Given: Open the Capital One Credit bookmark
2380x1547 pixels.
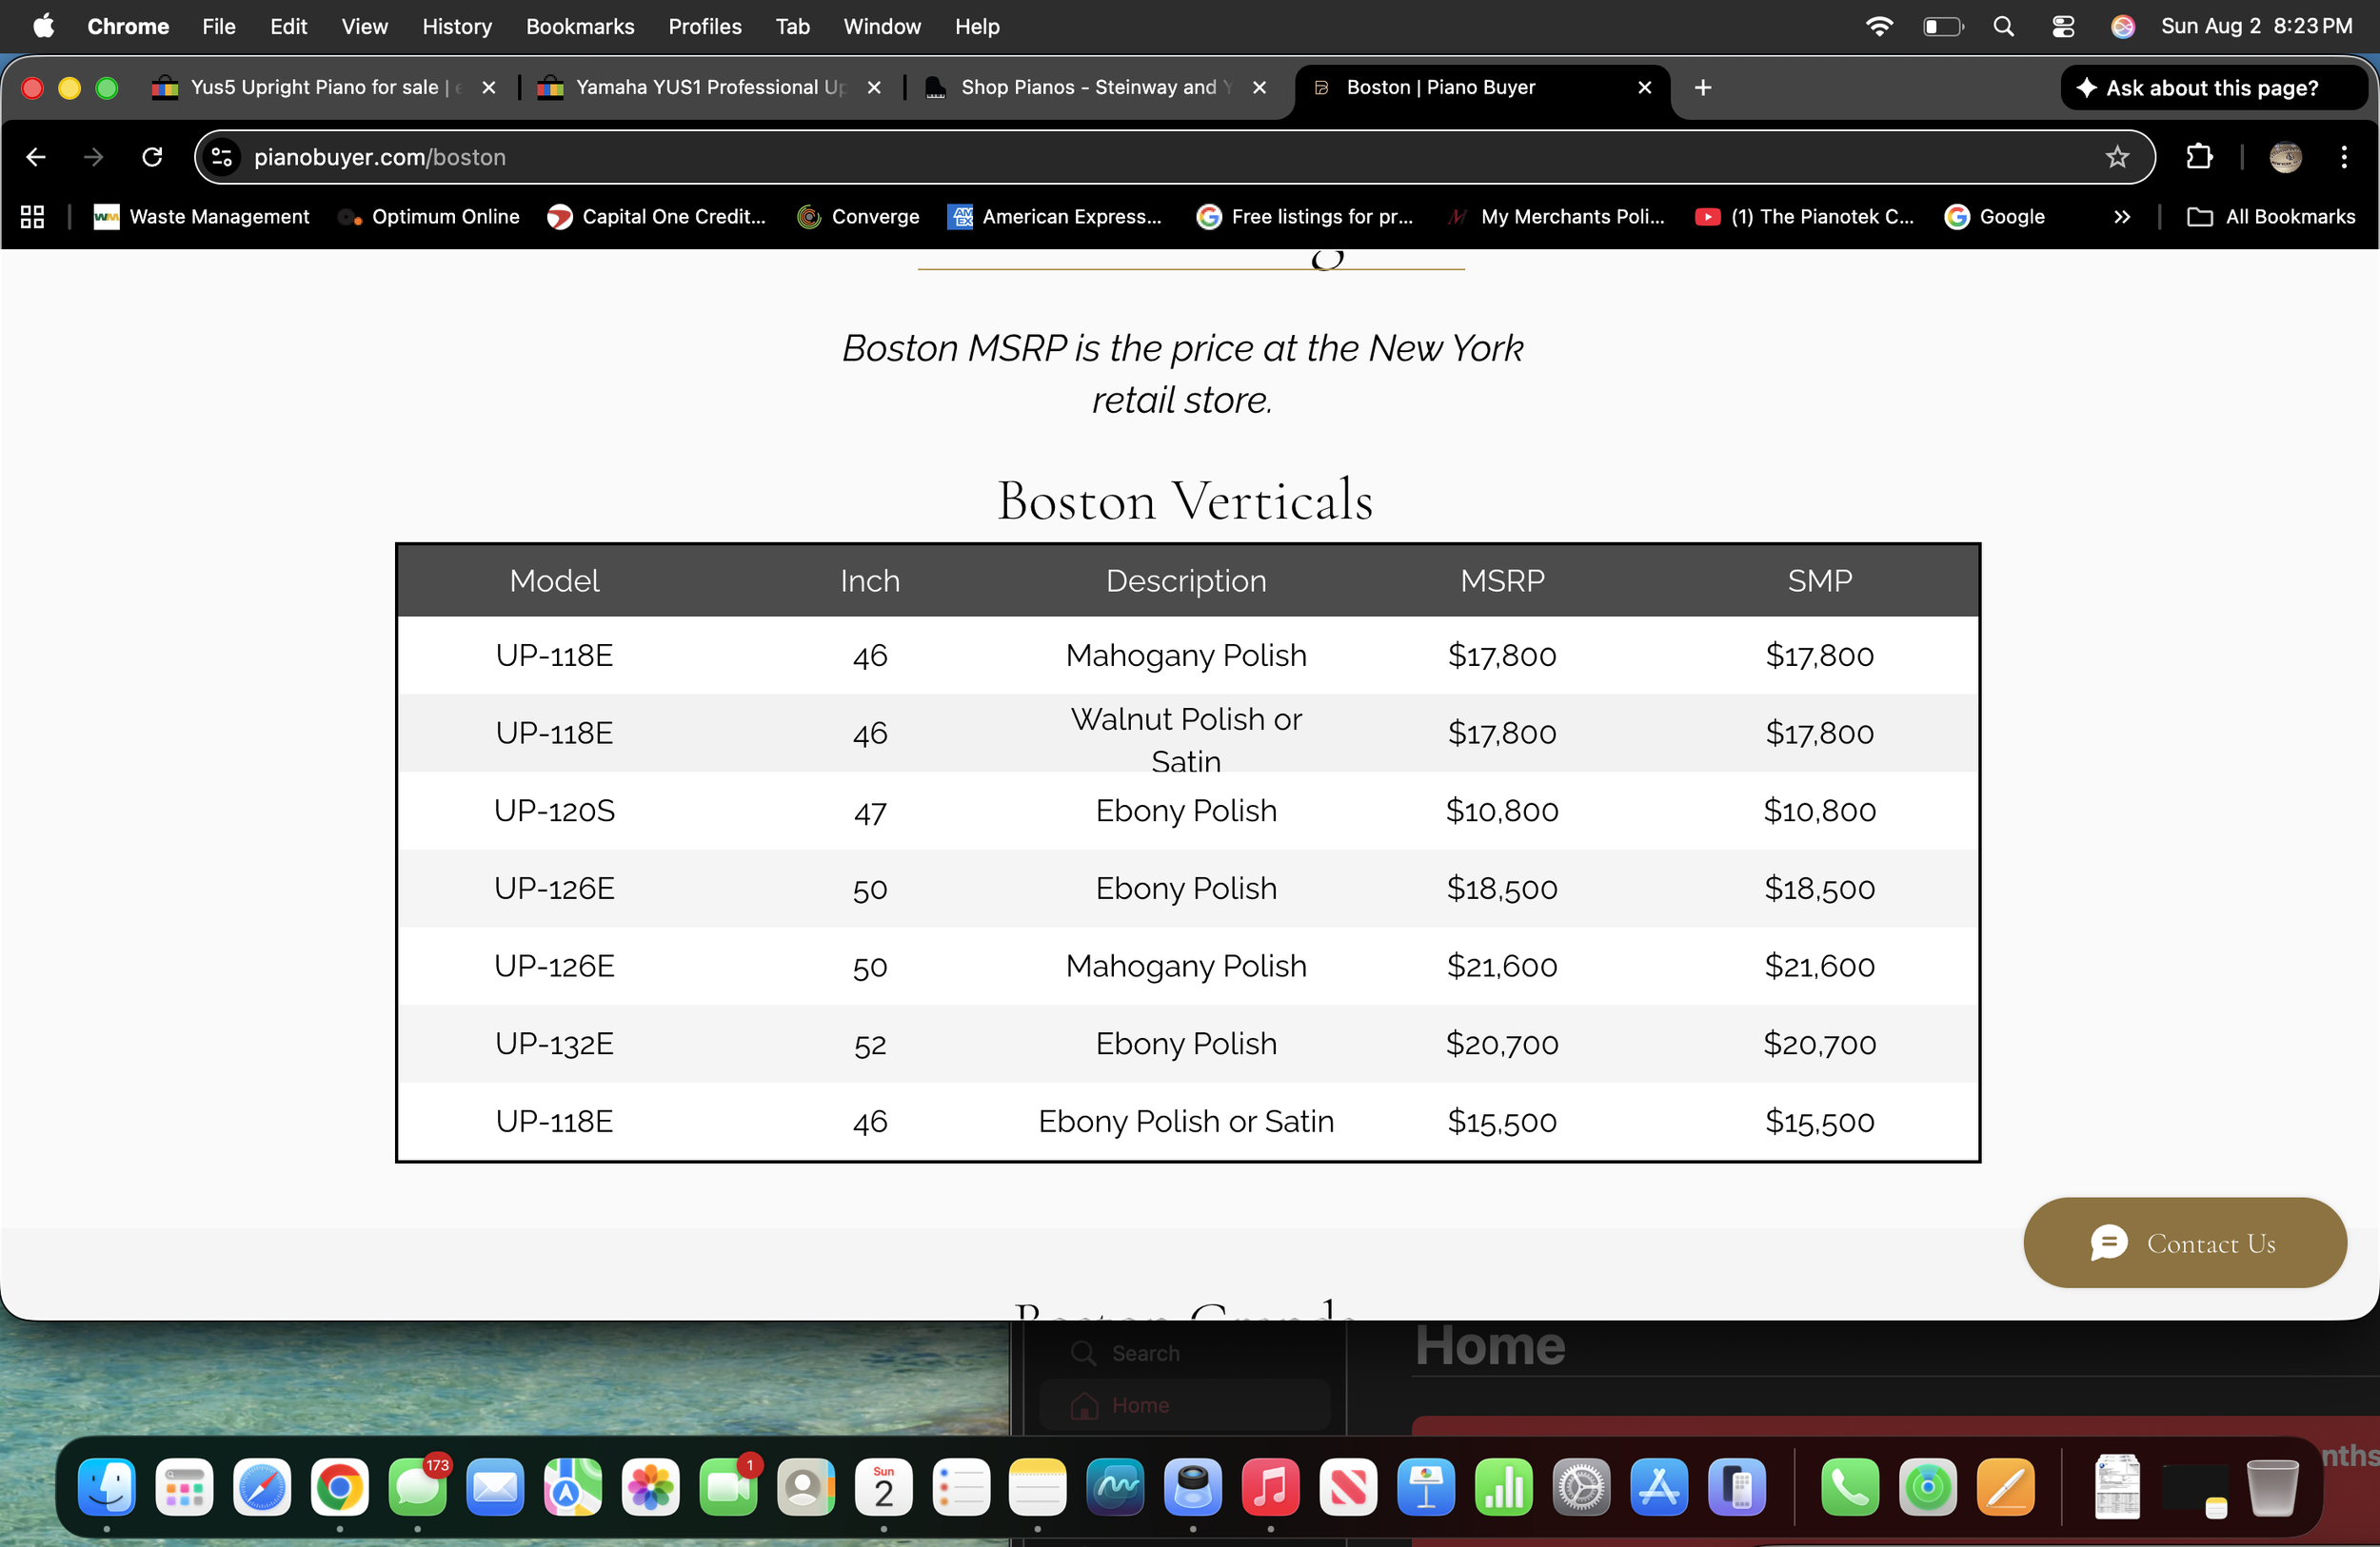Looking at the screenshot, I should click(x=656, y=217).
